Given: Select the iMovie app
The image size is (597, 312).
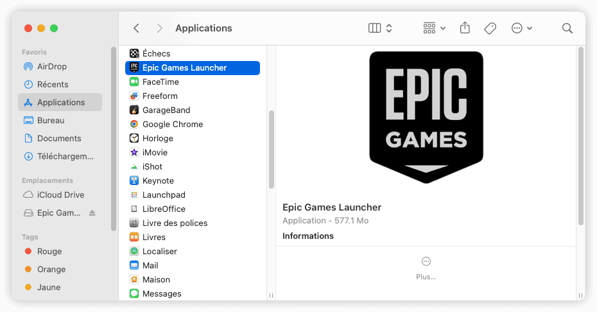Looking at the screenshot, I should click(x=193, y=152).
